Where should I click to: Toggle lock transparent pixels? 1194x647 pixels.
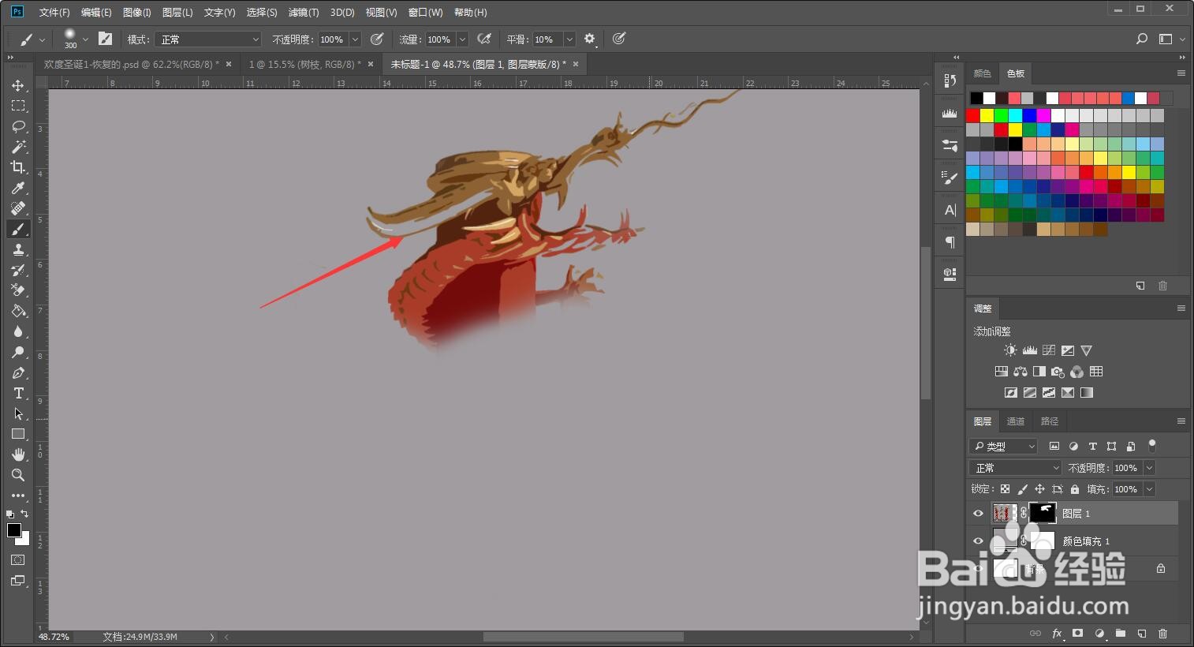point(1005,489)
